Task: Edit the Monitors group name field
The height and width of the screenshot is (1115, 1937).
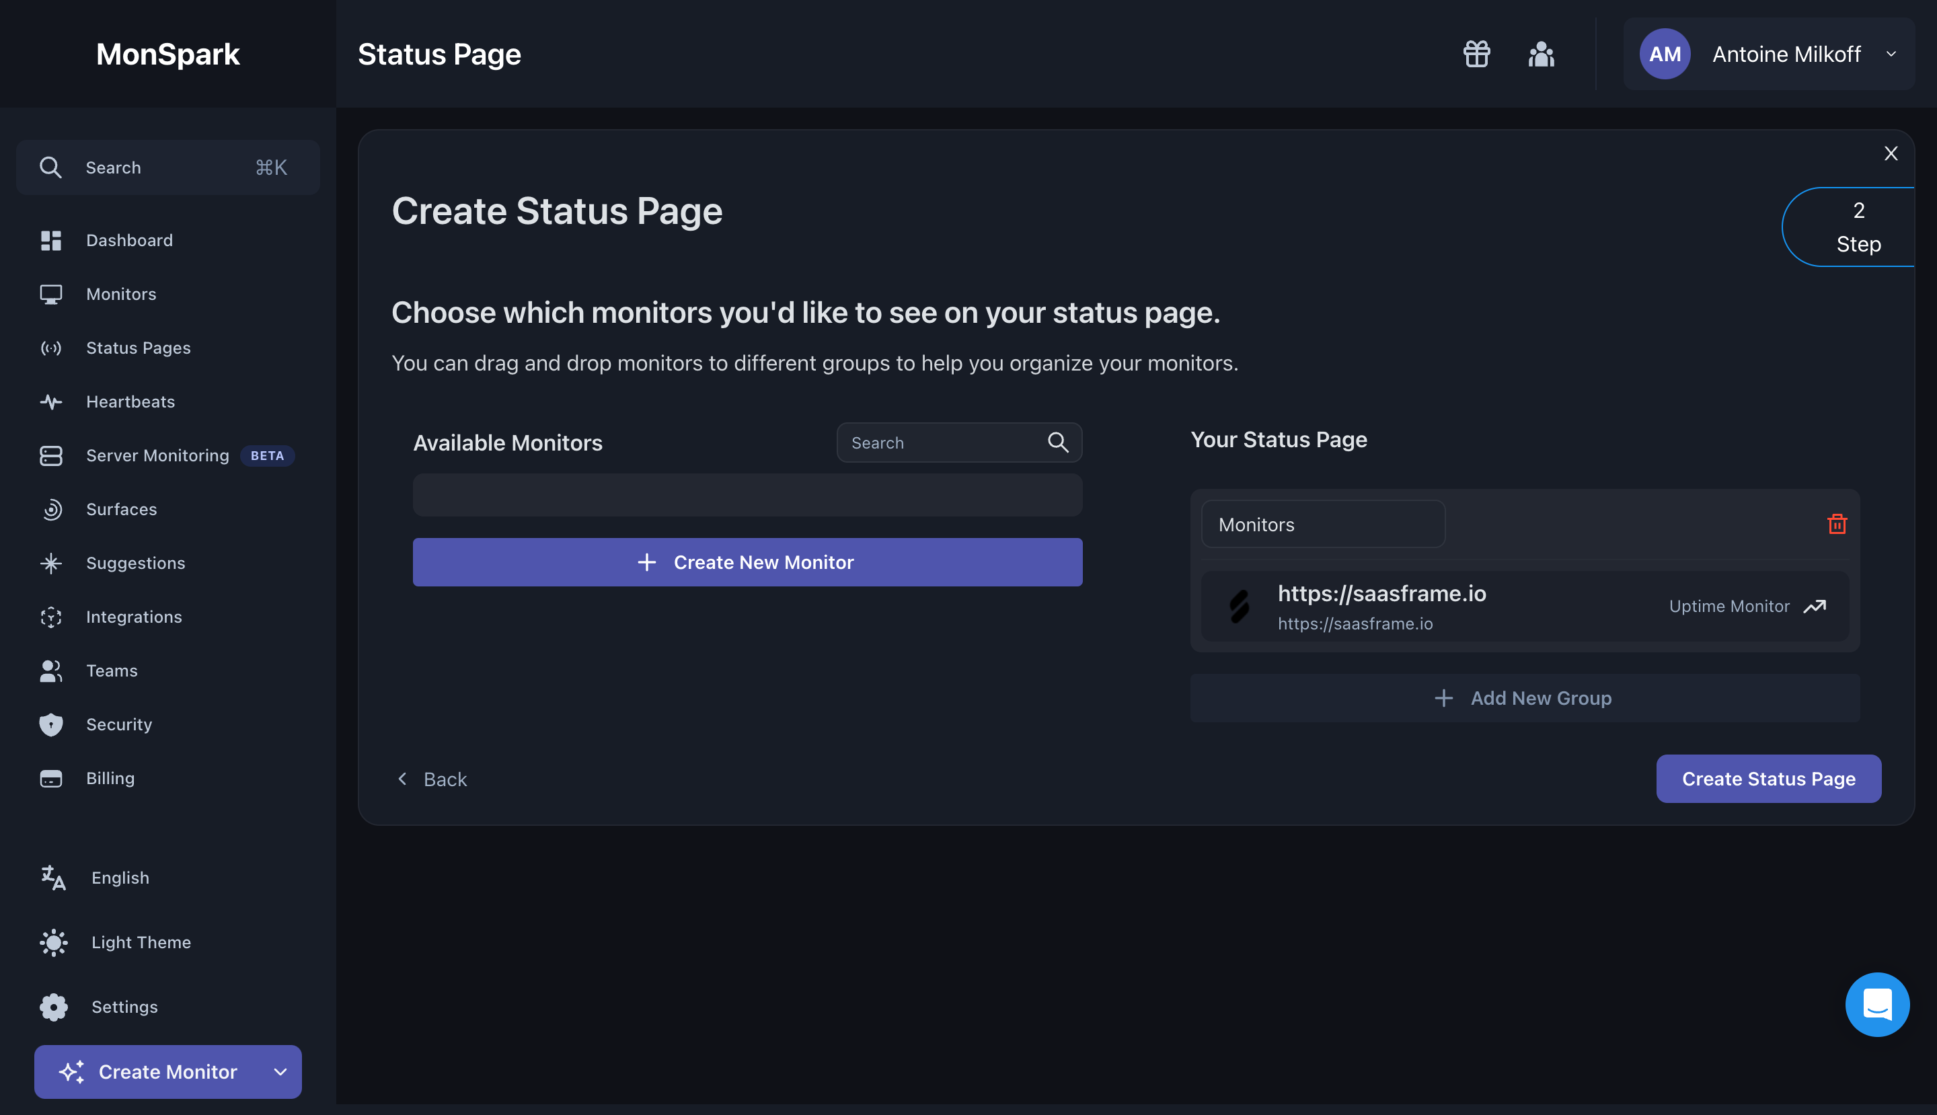Action: tap(1323, 524)
